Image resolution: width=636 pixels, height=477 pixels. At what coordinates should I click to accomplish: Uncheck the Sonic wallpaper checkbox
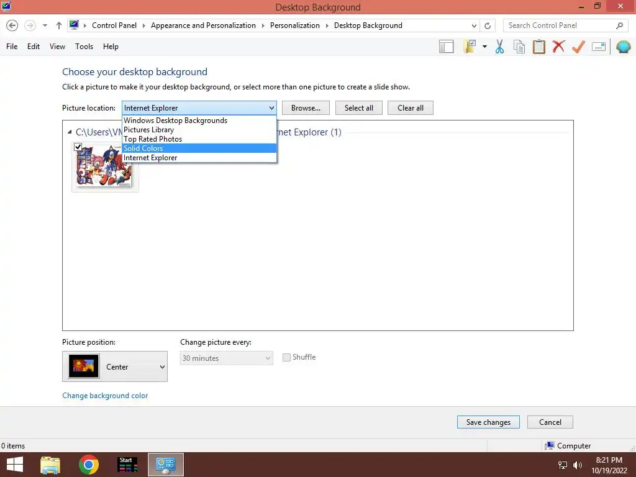click(78, 147)
